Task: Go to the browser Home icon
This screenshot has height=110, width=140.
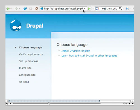Action: (36, 9)
